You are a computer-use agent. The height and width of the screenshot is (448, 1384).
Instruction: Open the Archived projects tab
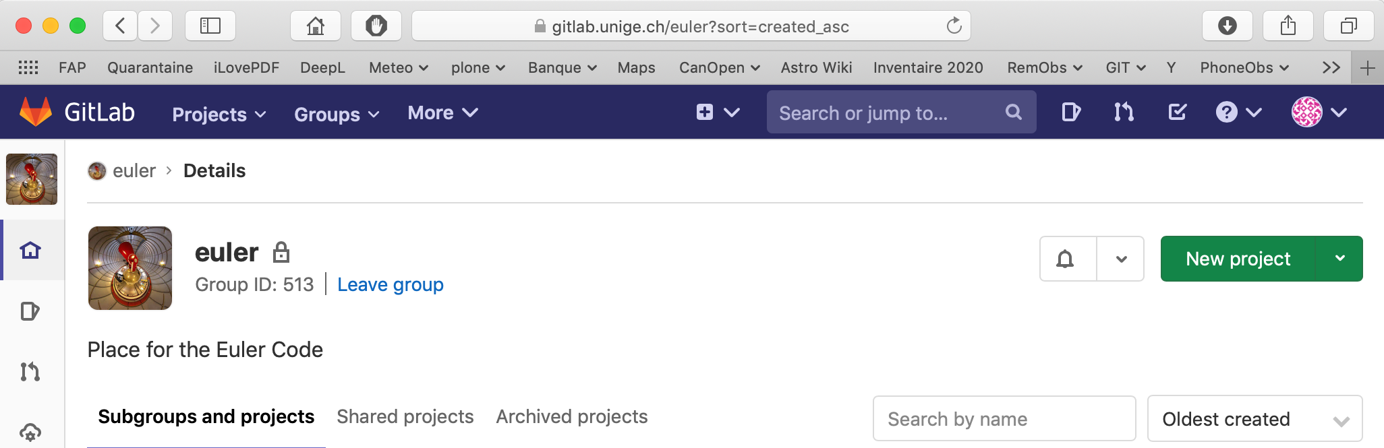coord(571,416)
